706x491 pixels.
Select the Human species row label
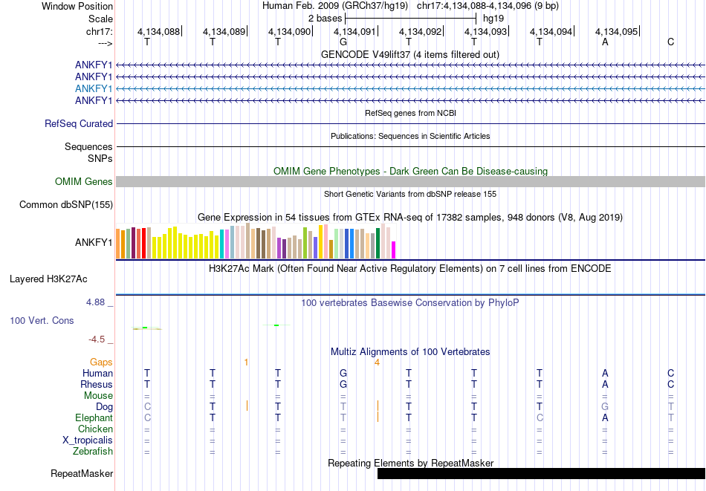(x=97, y=373)
